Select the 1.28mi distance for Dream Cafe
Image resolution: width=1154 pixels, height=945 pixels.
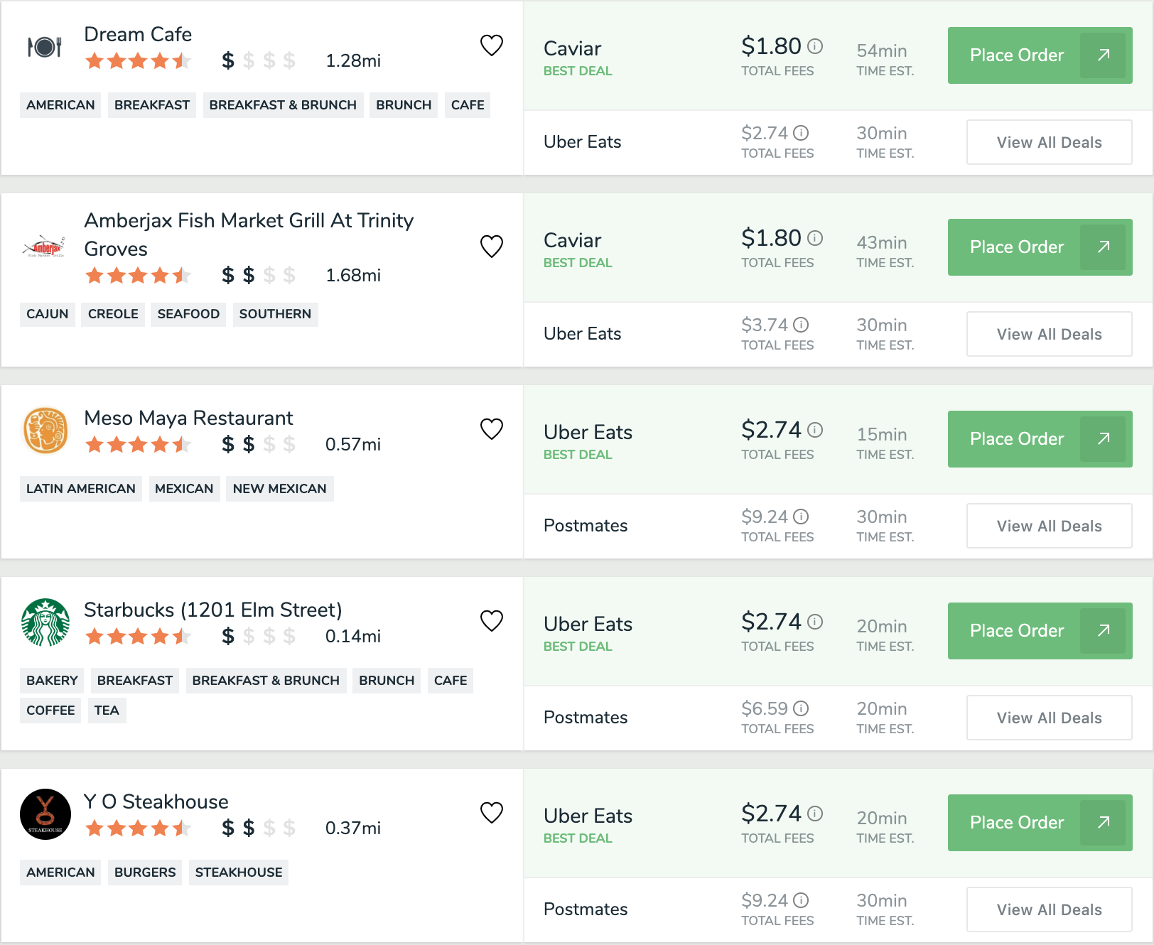click(353, 61)
